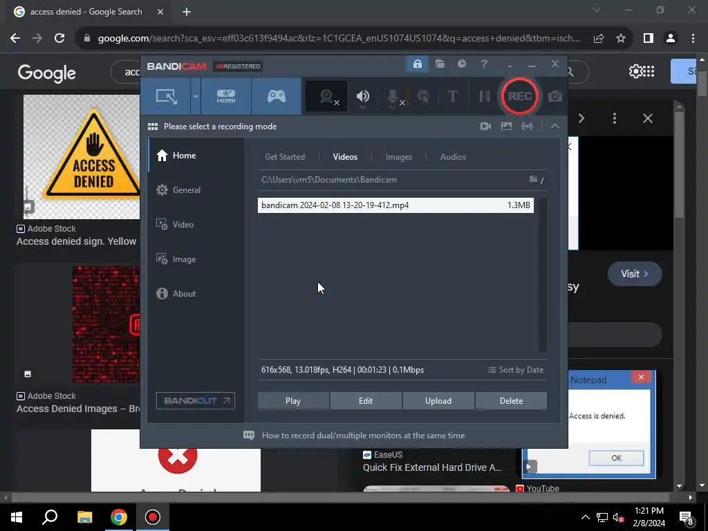Image resolution: width=708 pixels, height=531 pixels.
Task: Toggle webcam overlay in Bandicam toolbar
Action: [x=326, y=96]
